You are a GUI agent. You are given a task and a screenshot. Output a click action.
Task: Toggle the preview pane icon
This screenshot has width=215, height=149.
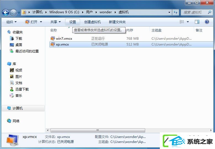[x=197, y=22]
